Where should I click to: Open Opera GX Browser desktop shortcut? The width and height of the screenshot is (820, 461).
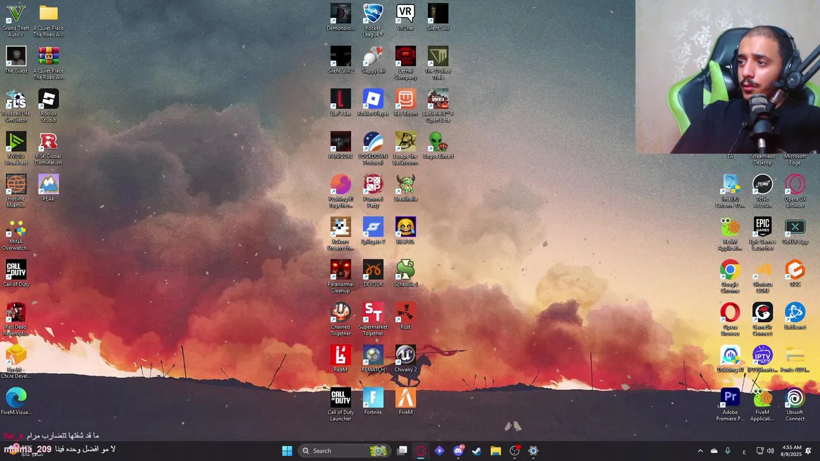(795, 191)
